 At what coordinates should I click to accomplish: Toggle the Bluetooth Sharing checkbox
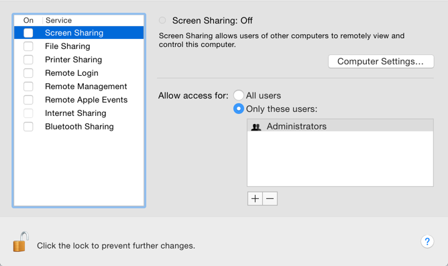(28, 127)
